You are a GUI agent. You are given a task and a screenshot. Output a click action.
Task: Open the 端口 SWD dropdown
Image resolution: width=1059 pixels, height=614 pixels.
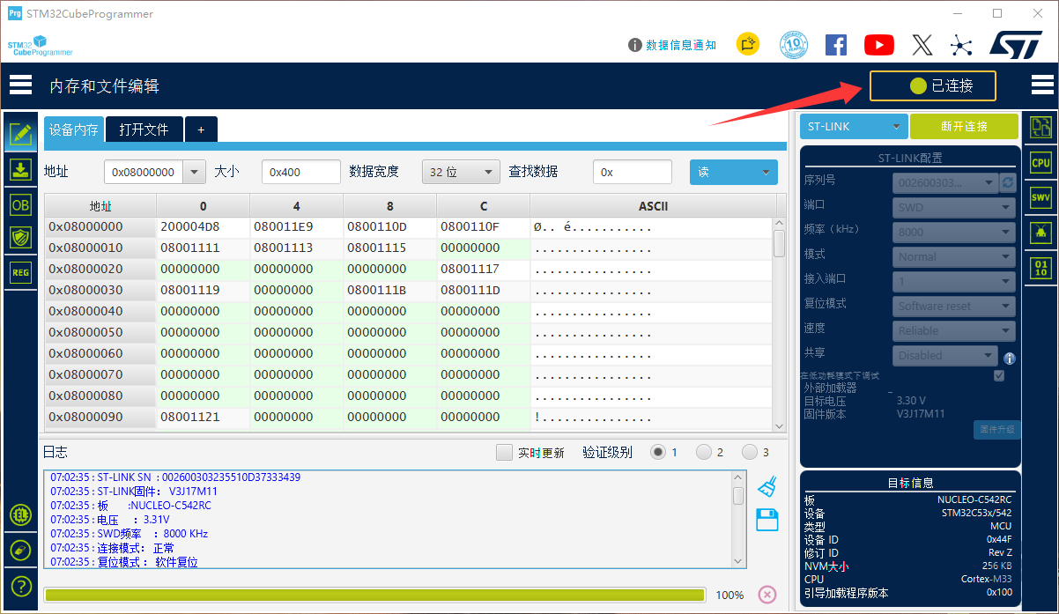pyautogui.click(x=953, y=208)
